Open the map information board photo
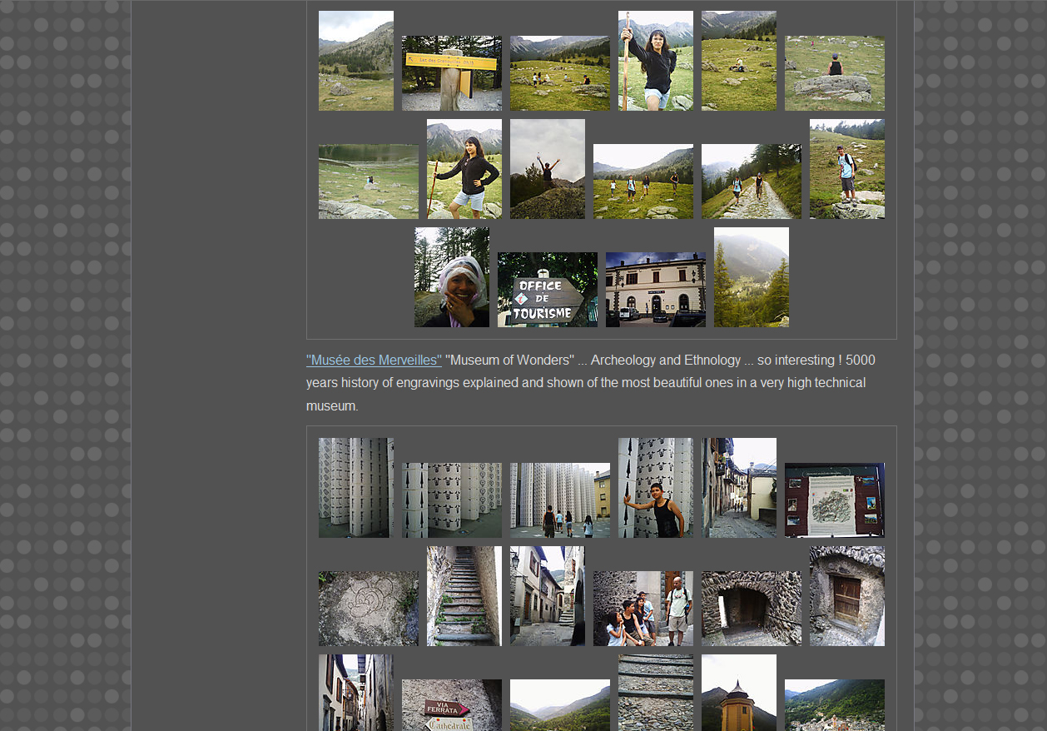The image size is (1047, 731). tap(834, 500)
